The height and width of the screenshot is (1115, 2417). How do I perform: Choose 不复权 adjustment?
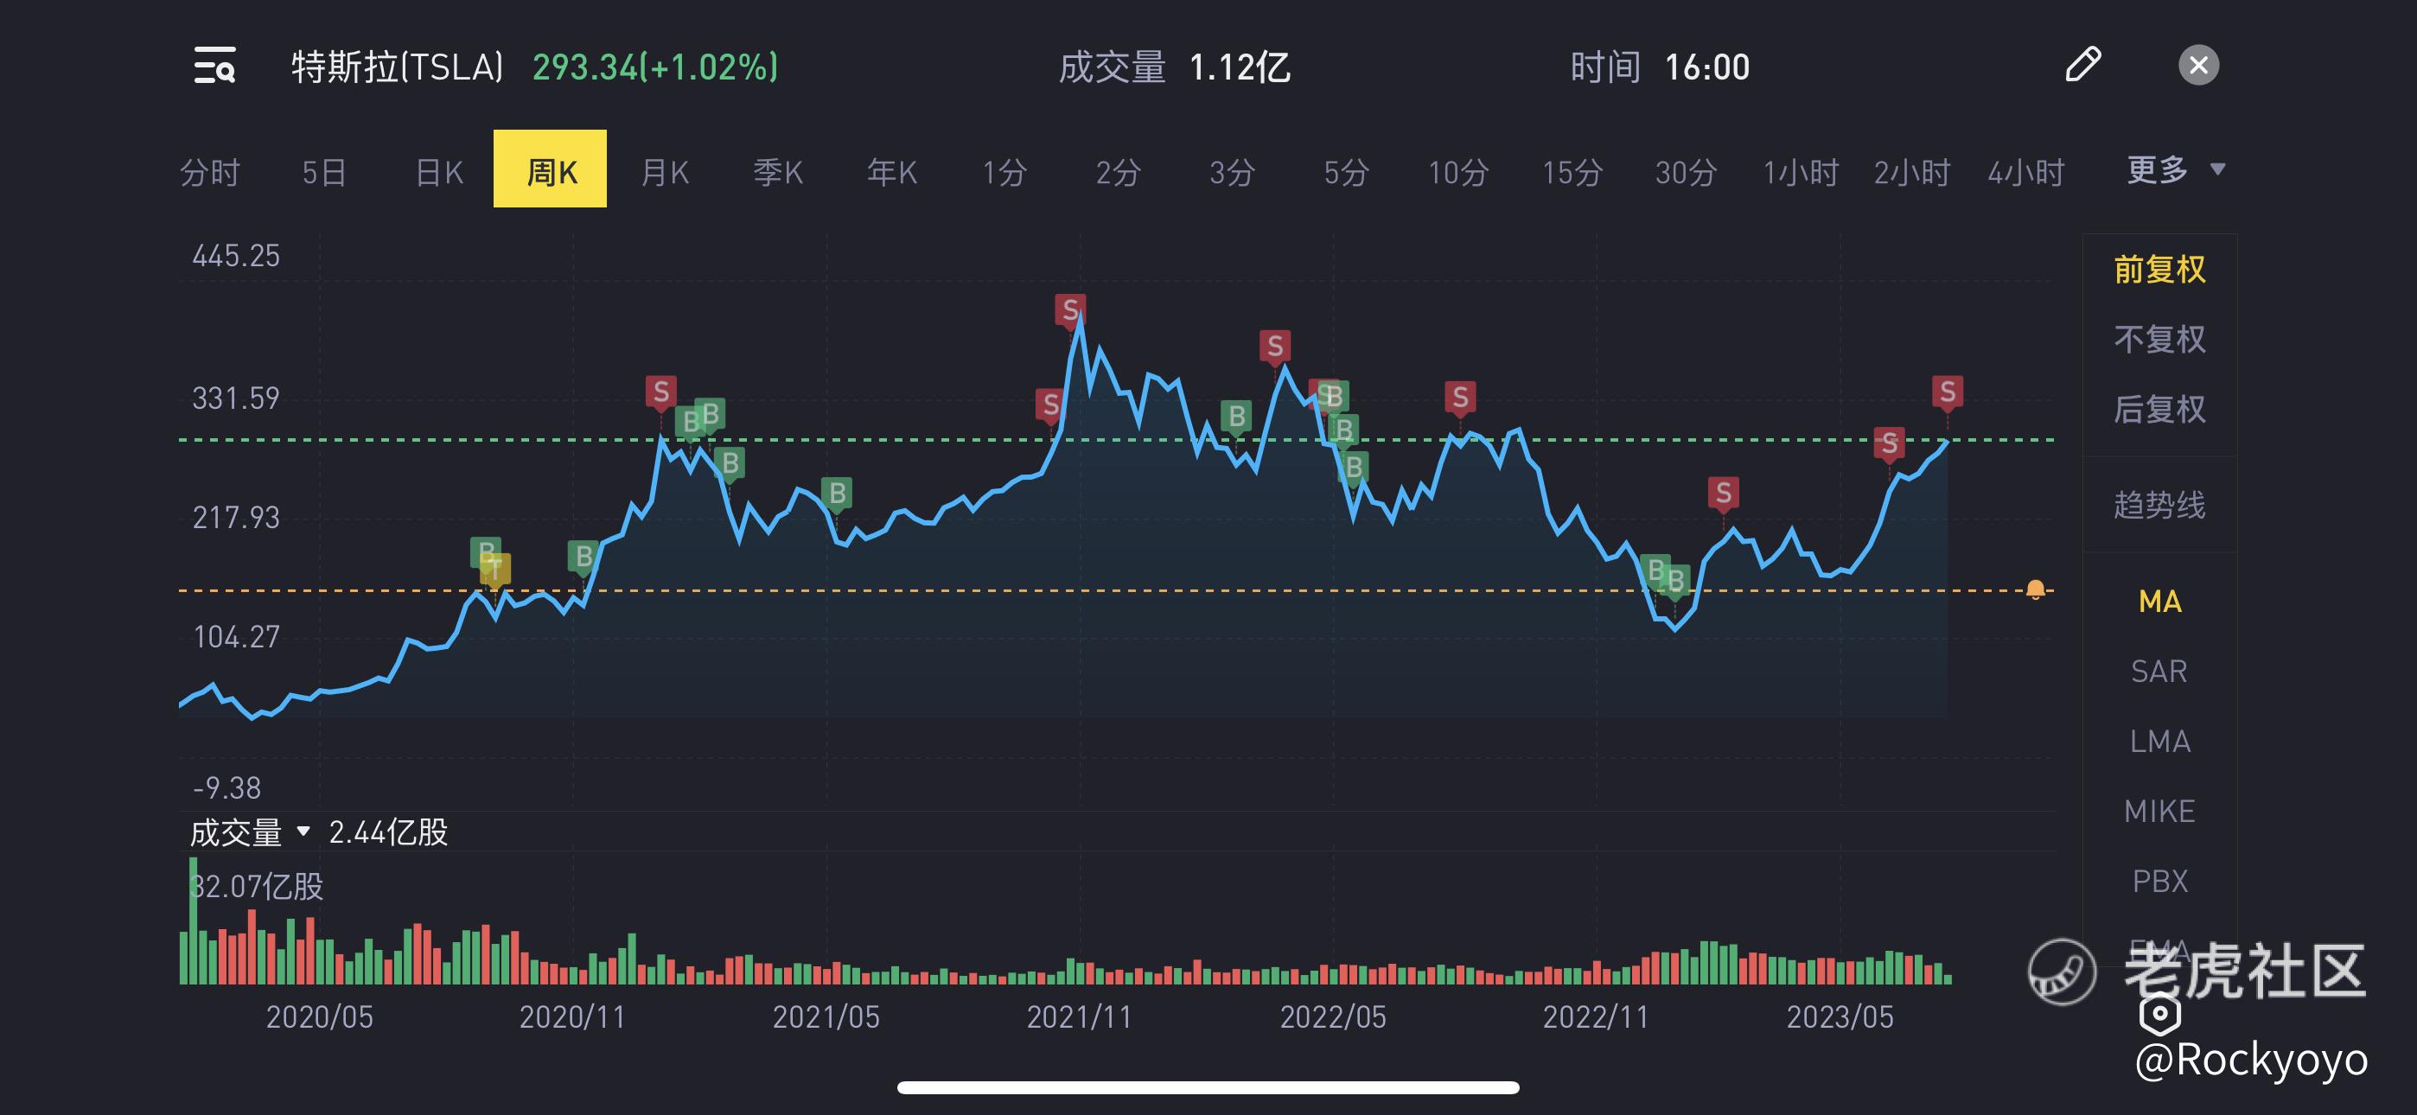[x=2160, y=339]
